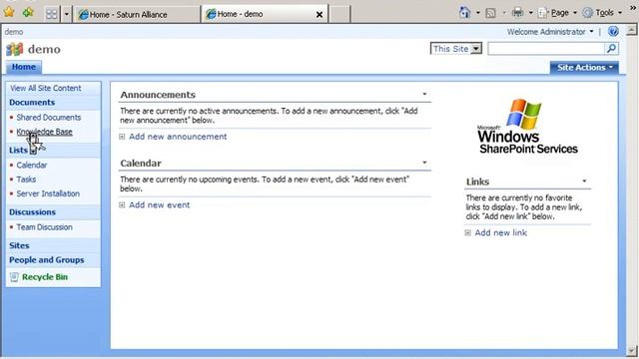Screen dimensions: 639x359
Task: Open View All Site Content
Action: coord(46,89)
